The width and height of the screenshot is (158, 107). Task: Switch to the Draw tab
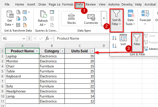coord(42,5)
